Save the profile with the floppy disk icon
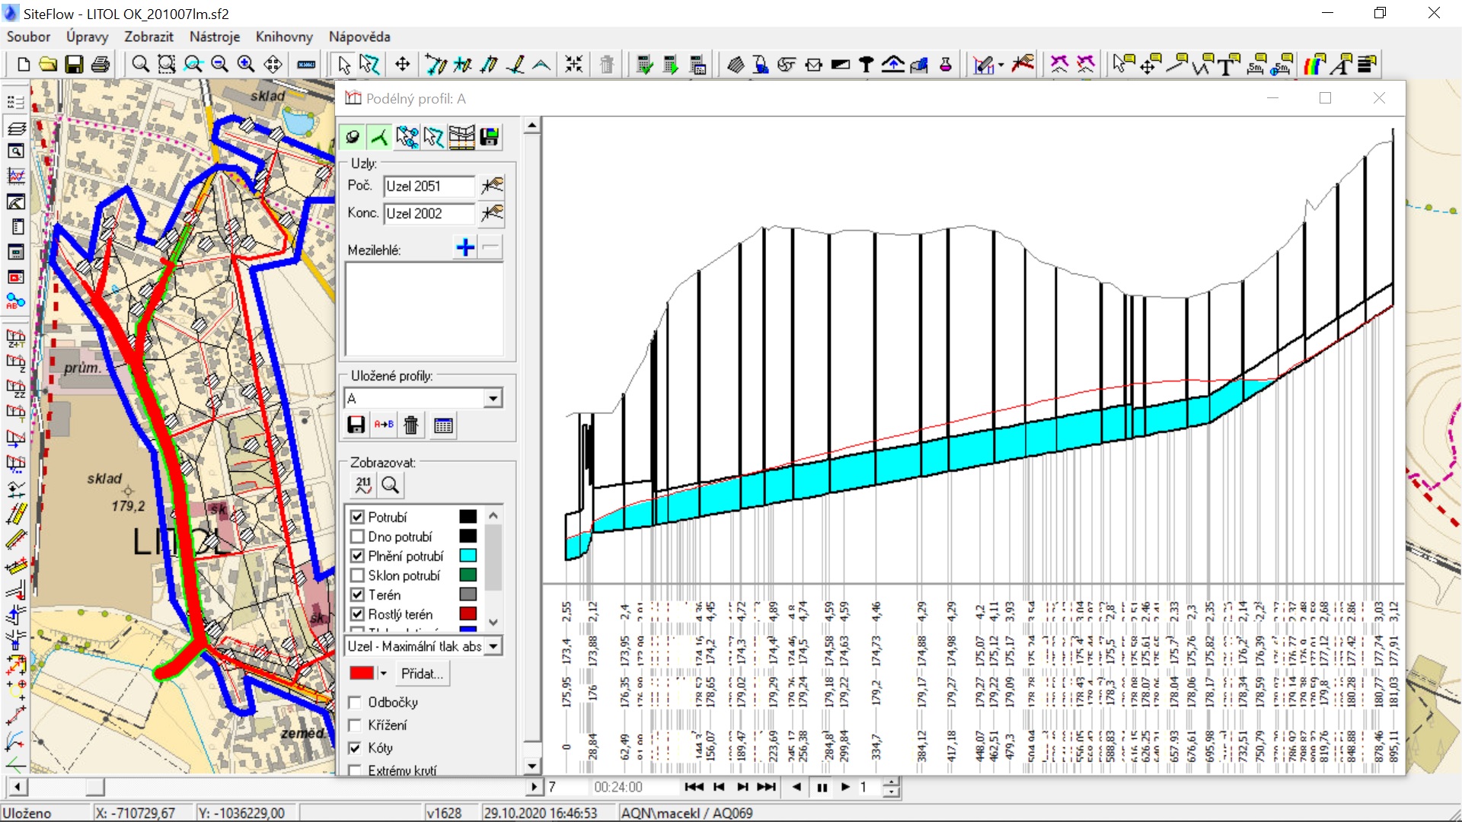This screenshot has width=1462, height=822. (356, 425)
